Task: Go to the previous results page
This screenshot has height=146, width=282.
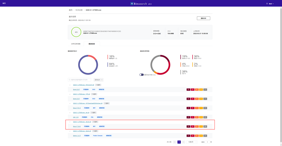Action: click(175, 142)
